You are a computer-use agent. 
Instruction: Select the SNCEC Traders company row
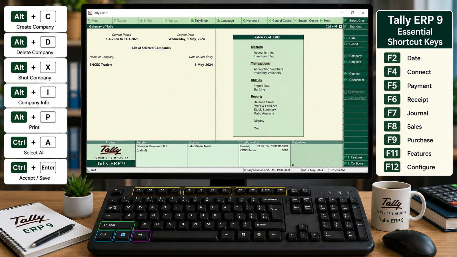point(151,65)
